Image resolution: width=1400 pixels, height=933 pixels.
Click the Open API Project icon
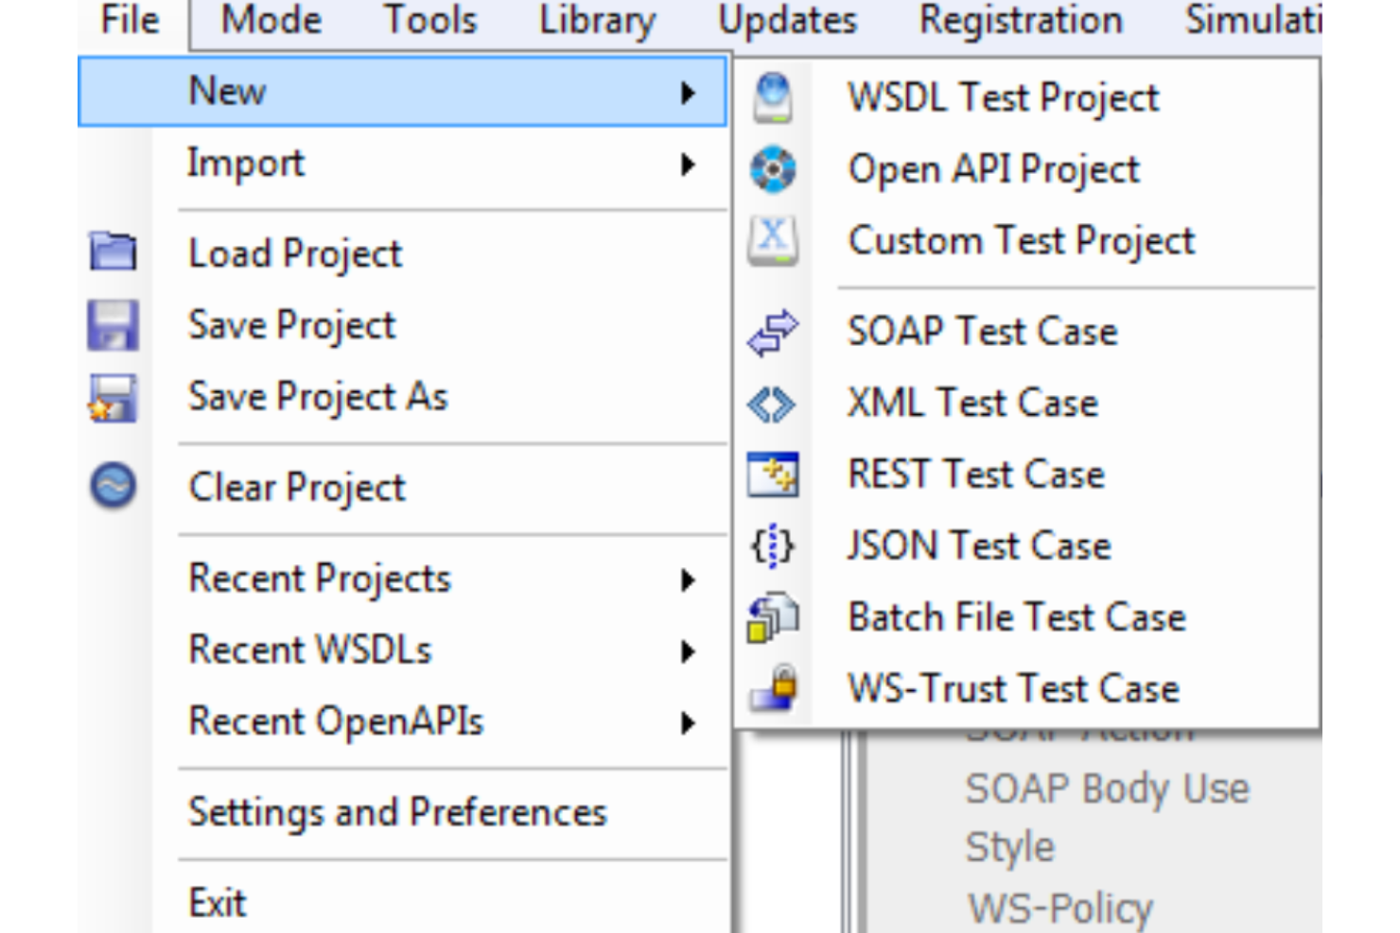pyautogui.click(x=773, y=169)
